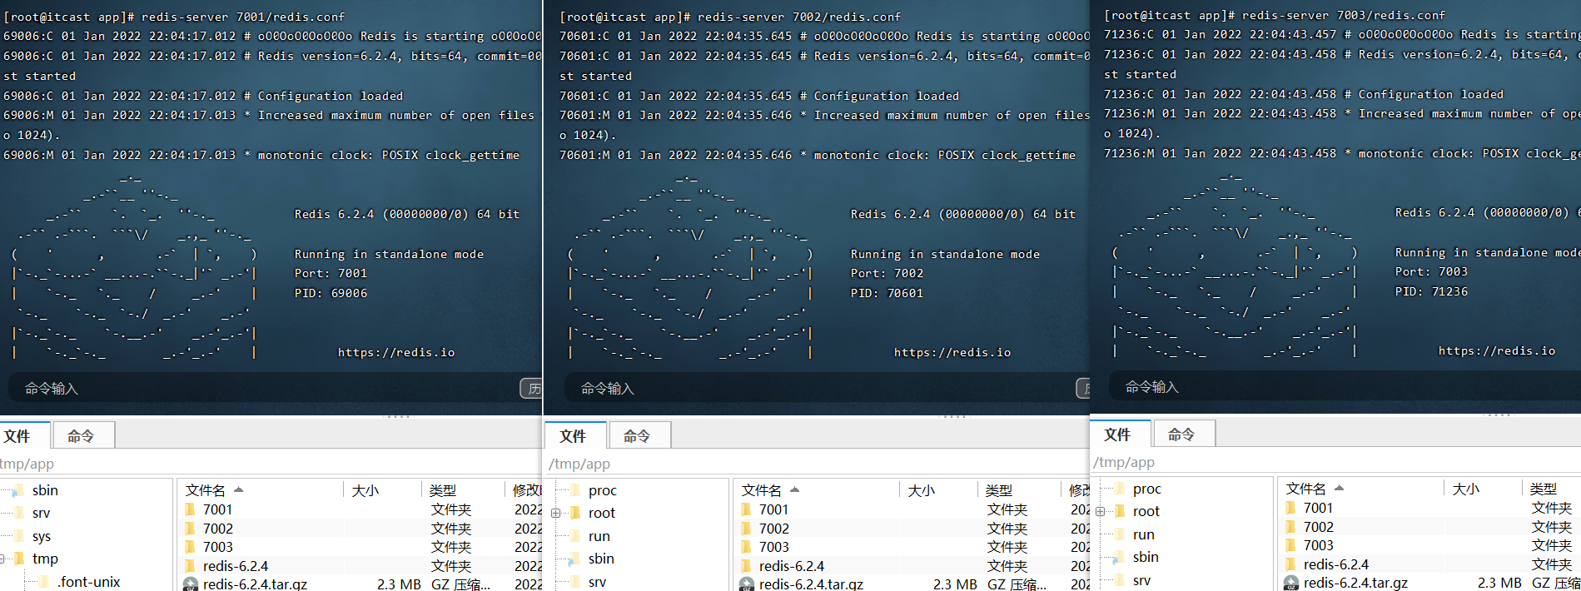Toggle sort arrow beside 文件名 in left pane
This screenshot has height=591, width=1581.
(x=238, y=489)
